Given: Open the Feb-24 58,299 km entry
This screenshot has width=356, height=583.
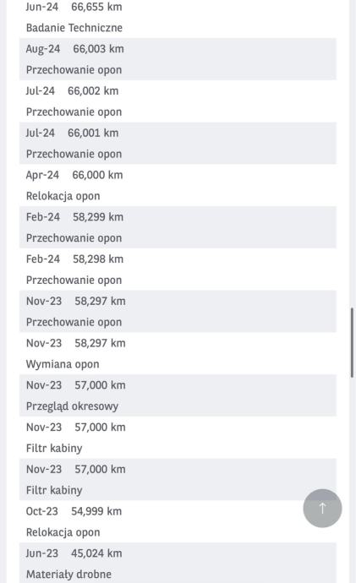Looking at the screenshot, I should (x=178, y=227).
